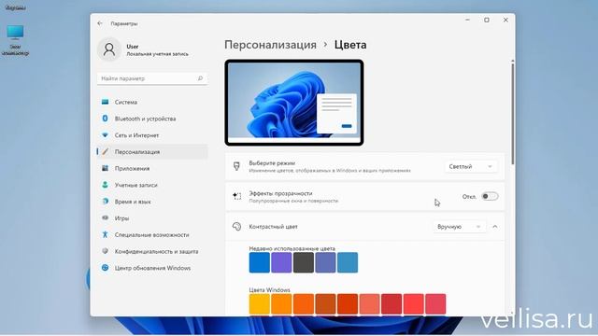This screenshot has width=598, height=336.
Task: Click the Приложения apps icon
Action: 105,168
